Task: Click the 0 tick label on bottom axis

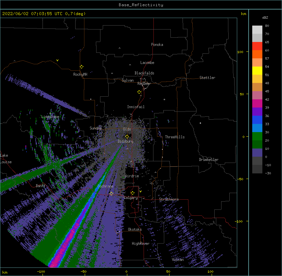Action: coord(126,271)
